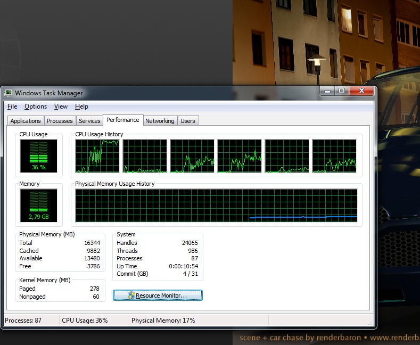Click the 'CPU Usage History' label
The image size is (420, 345).
[x=99, y=134]
